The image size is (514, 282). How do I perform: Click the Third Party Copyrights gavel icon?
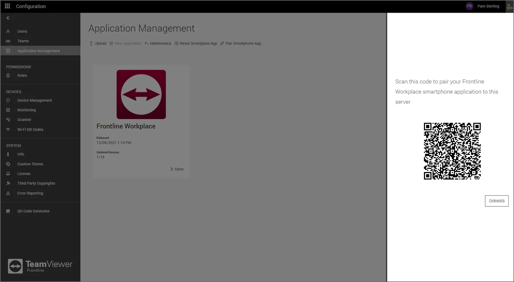(8, 183)
